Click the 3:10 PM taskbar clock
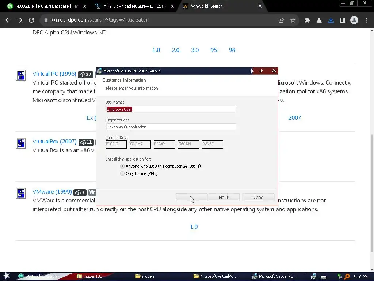The height and width of the screenshot is (281, 374). coord(360,277)
